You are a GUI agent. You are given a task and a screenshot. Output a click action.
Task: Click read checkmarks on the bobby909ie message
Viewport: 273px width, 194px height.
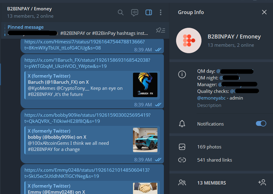click(158, 159)
